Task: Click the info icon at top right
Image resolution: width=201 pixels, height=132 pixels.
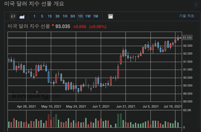Action: [196, 5]
